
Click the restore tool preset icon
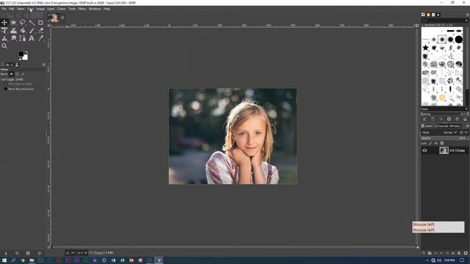click(17, 253)
